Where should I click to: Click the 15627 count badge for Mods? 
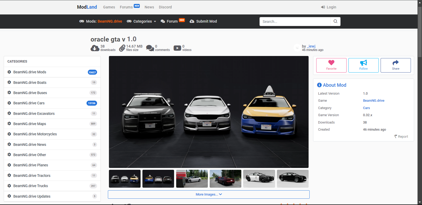(x=92, y=72)
